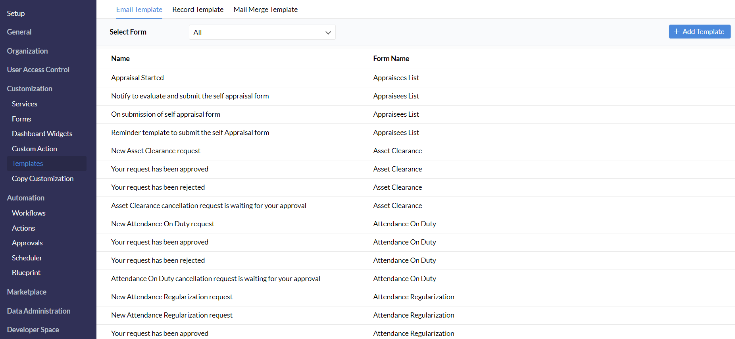Open User Access Control settings

point(38,70)
